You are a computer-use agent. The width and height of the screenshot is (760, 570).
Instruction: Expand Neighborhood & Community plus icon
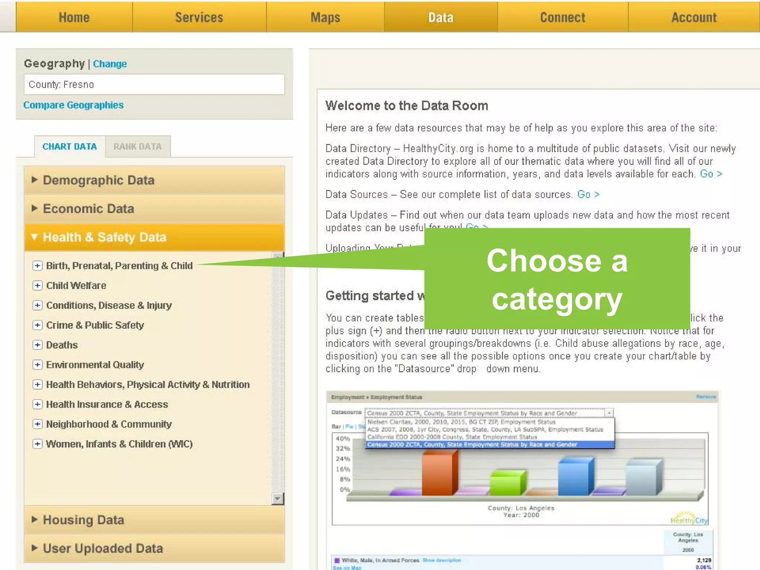tap(37, 424)
